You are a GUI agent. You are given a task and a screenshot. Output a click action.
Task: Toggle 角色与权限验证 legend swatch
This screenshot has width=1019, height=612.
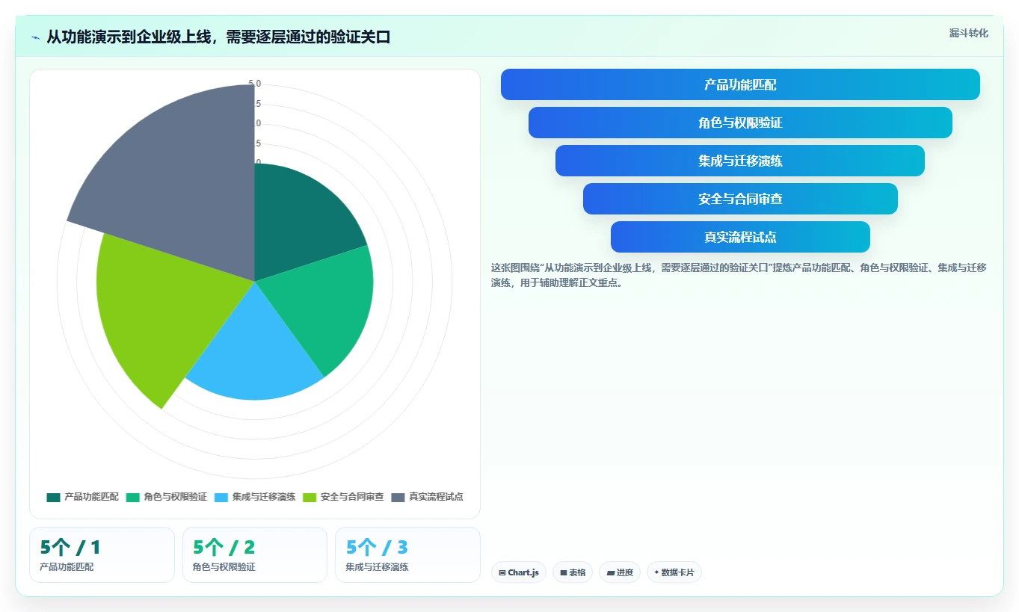pyautogui.click(x=132, y=497)
